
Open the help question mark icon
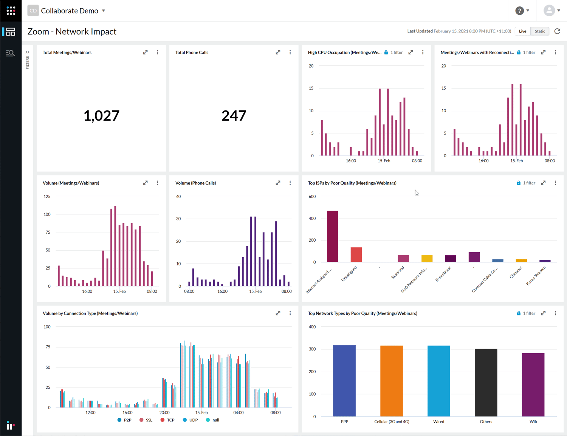click(x=519, y=11)
